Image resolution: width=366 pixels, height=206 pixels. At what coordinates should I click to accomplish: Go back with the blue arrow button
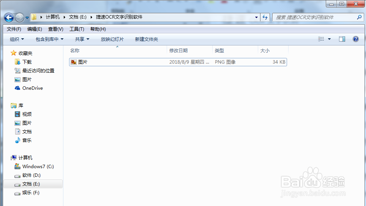9,17
